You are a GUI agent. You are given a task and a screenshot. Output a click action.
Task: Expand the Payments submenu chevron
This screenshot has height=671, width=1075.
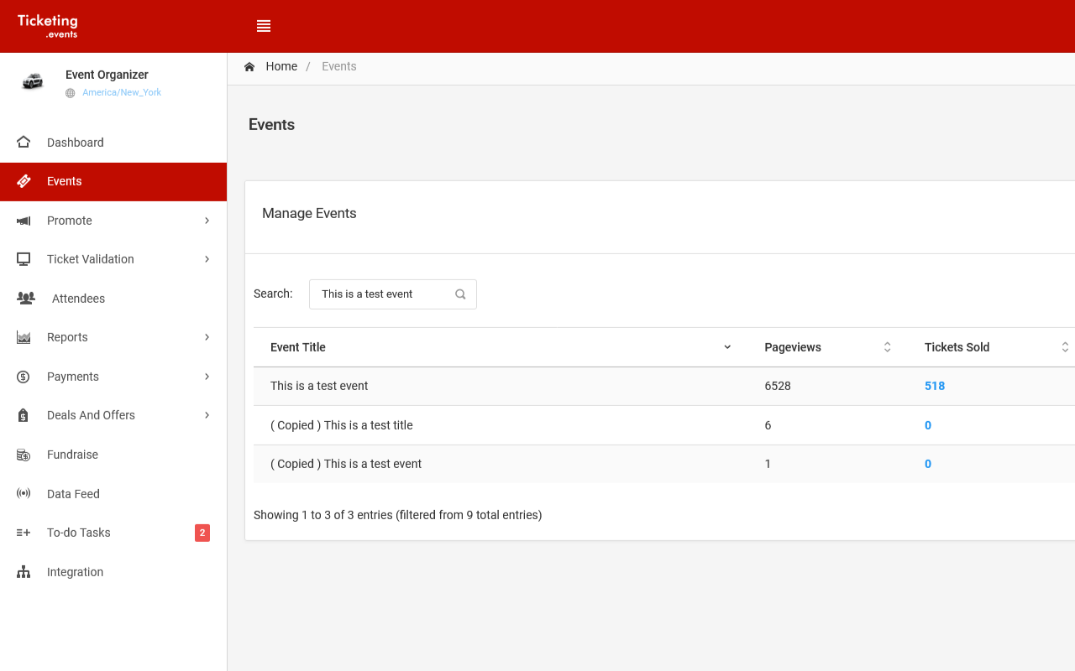(x=207, y=377)
